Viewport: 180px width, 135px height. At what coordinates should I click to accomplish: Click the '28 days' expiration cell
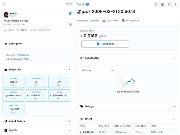pyautogui.click(x=139, y=132)
